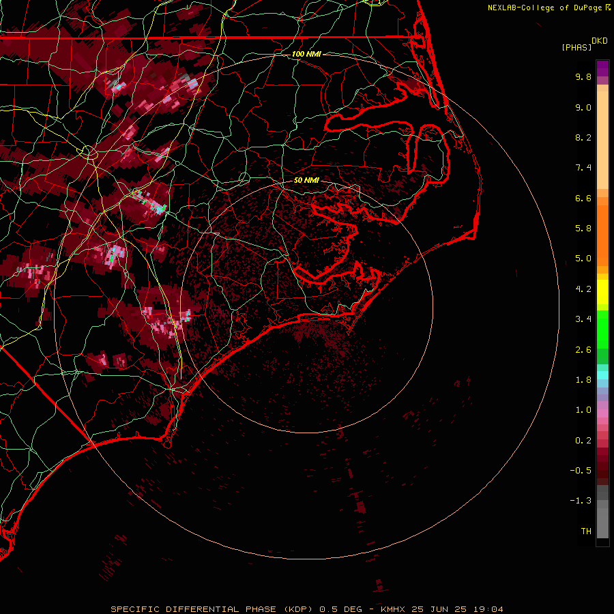Screen dimensions: 614x614
Task: Pick the pink color scale segment
Action: pos(602,413)
